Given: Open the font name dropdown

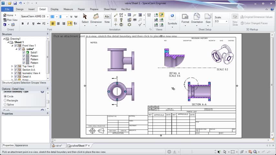Looking at the screenshot, I should 48,17.
